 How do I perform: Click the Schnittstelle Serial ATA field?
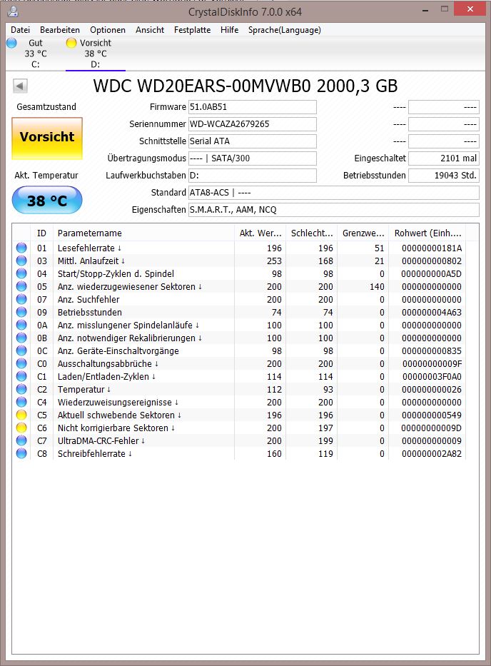coord(253,141)
